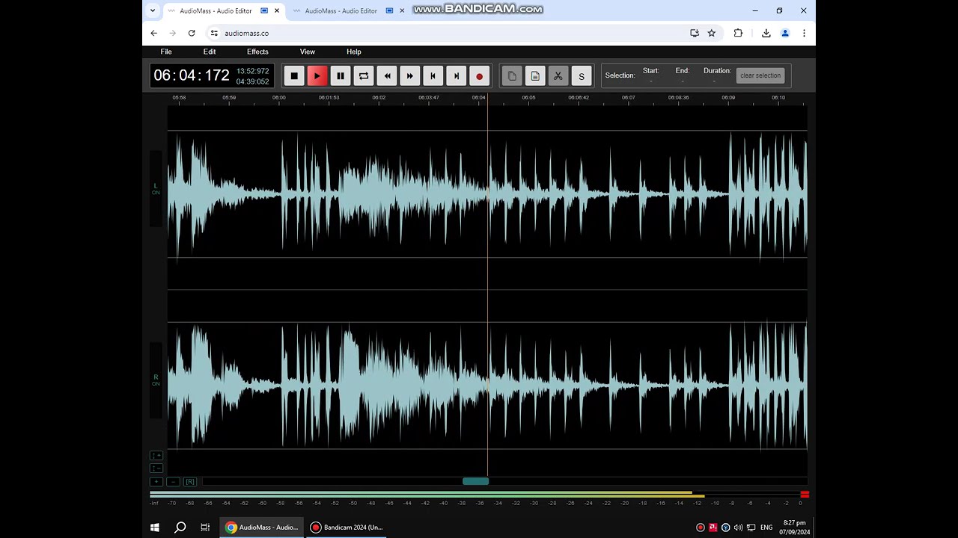Click the audiomass.co address bar
Image resolution: width=958 pixels, height=538 pixels.
coord(449,33)
